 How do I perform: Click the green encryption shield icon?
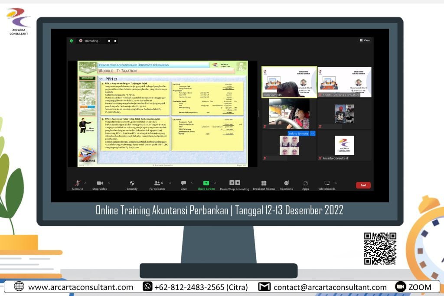coord(72,41)
